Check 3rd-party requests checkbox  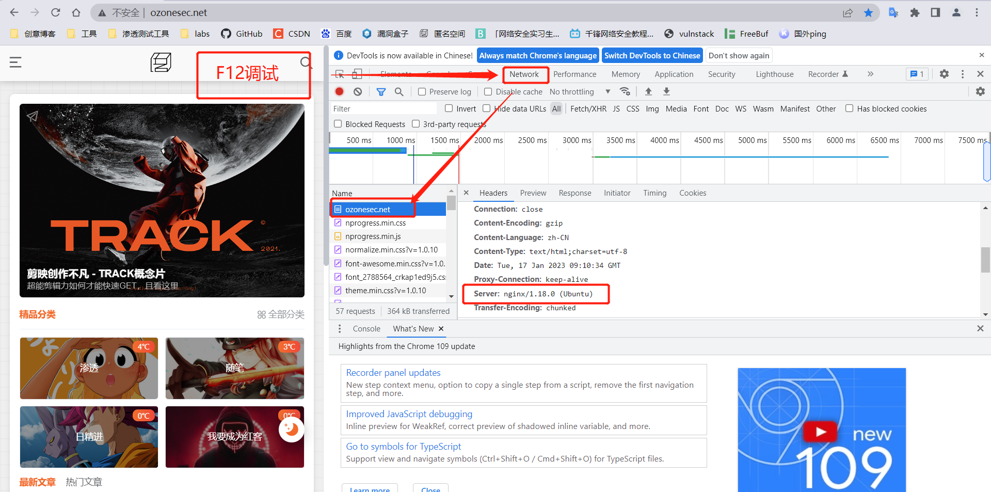[415, 124]
